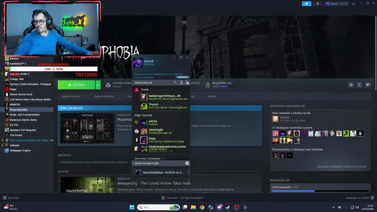Select The Forest in library
377x212 pixels.
coord(16,135)
